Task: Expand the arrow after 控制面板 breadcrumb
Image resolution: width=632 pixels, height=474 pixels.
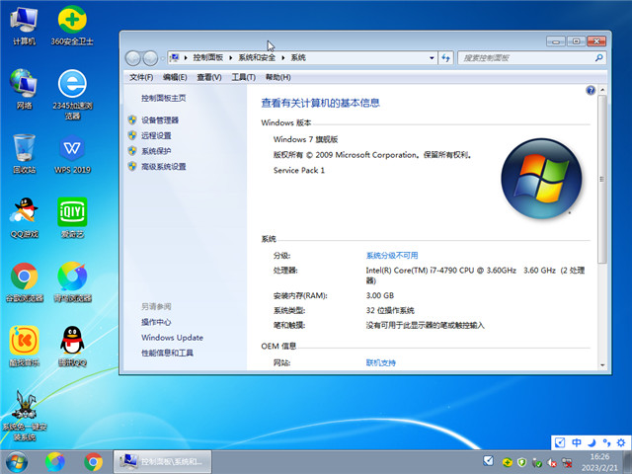Action: coord(230,58)
